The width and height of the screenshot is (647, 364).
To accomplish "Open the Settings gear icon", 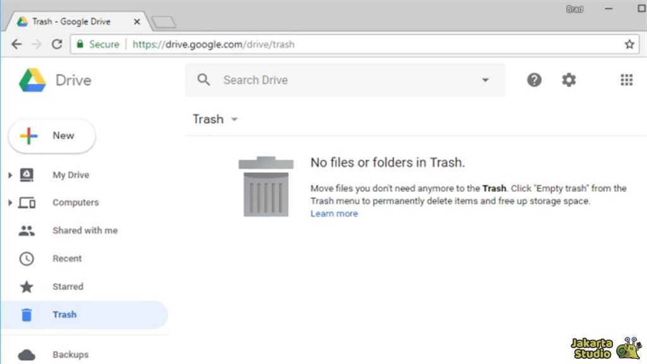I will [569, 80].
